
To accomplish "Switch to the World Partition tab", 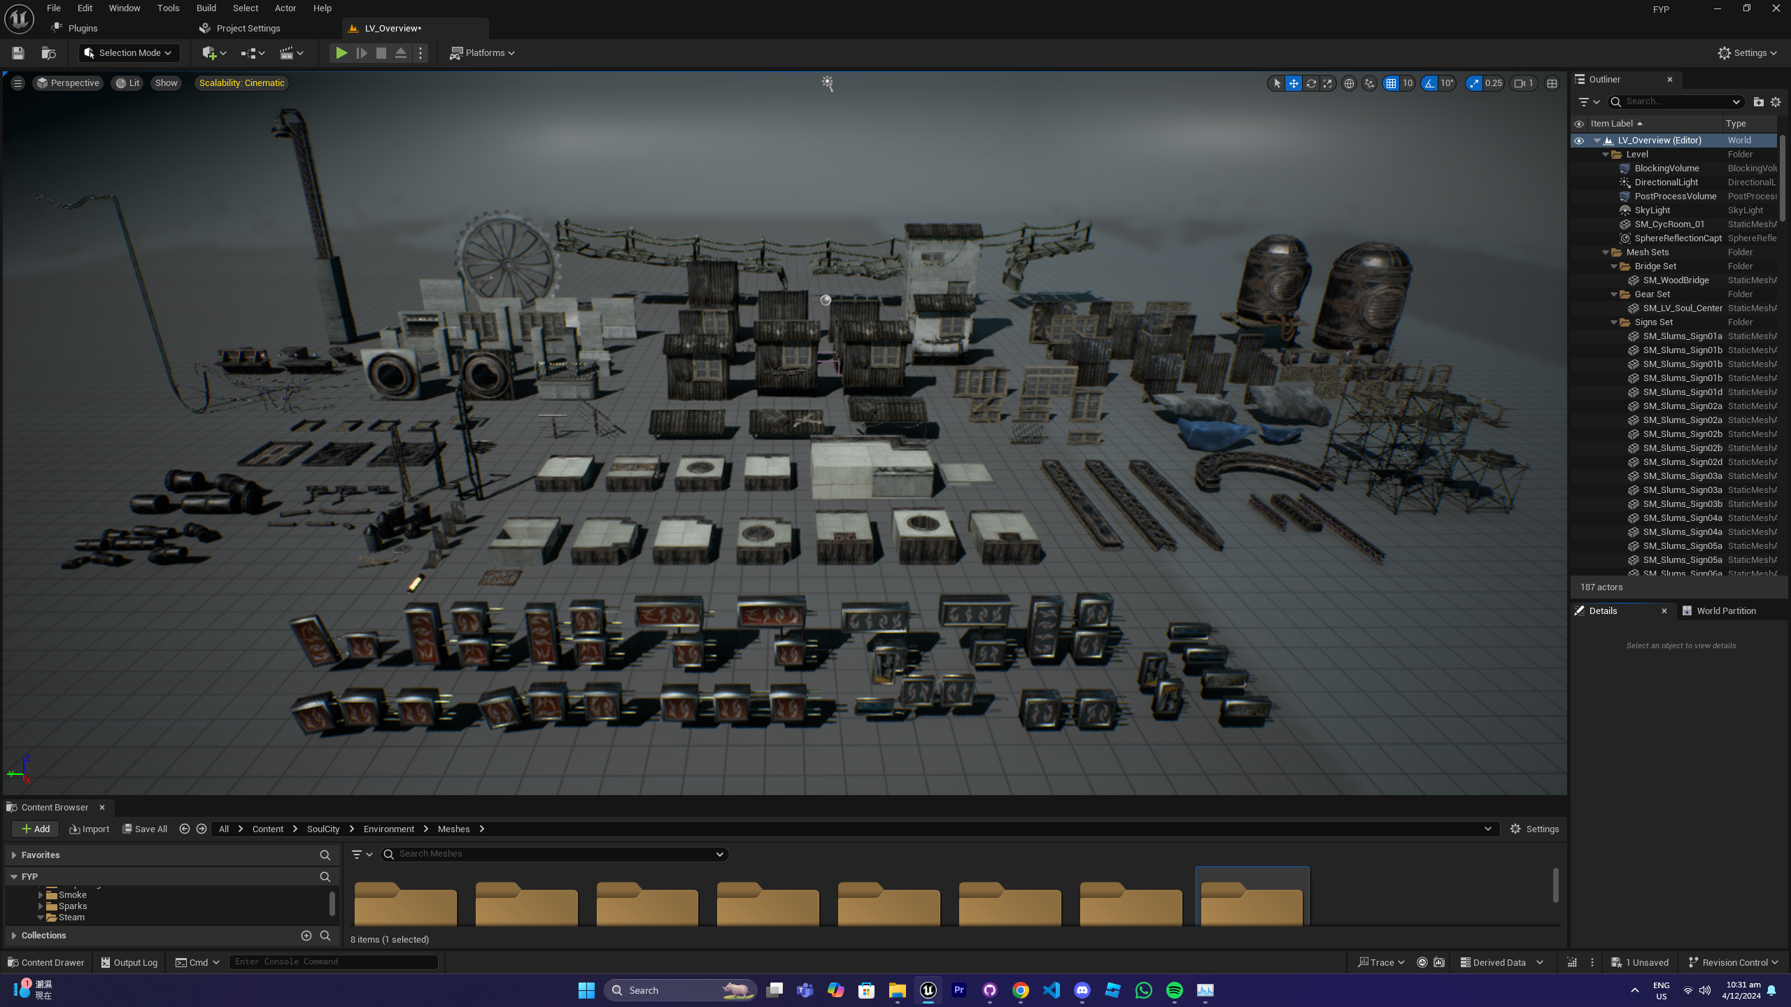I will [x=1725, y=610].
